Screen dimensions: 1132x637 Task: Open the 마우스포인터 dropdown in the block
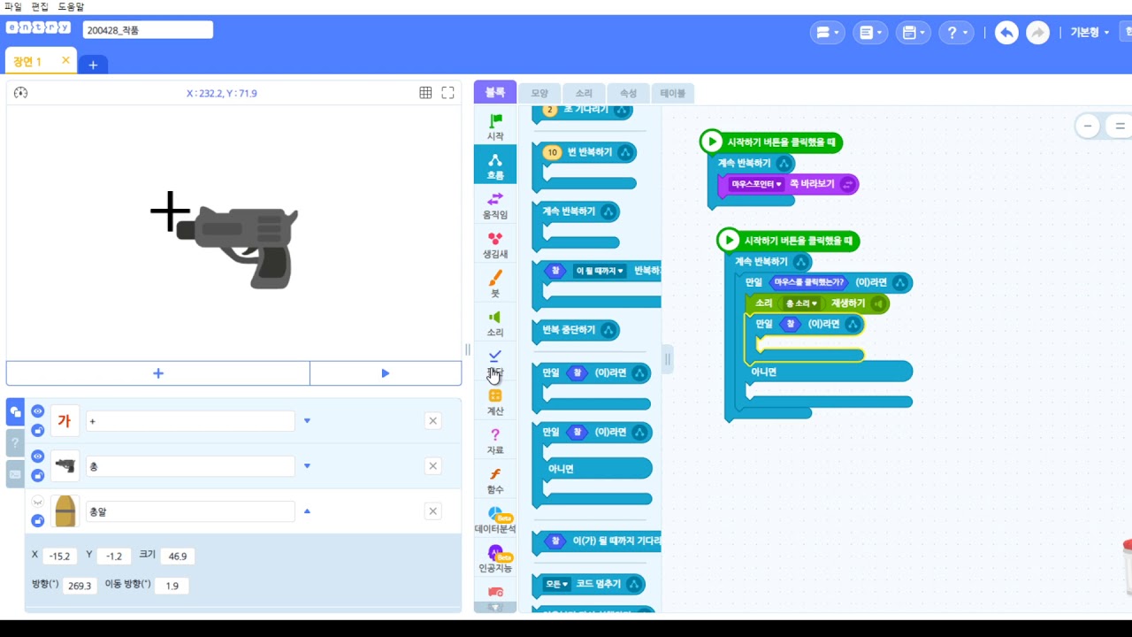[x=757, y=184]
